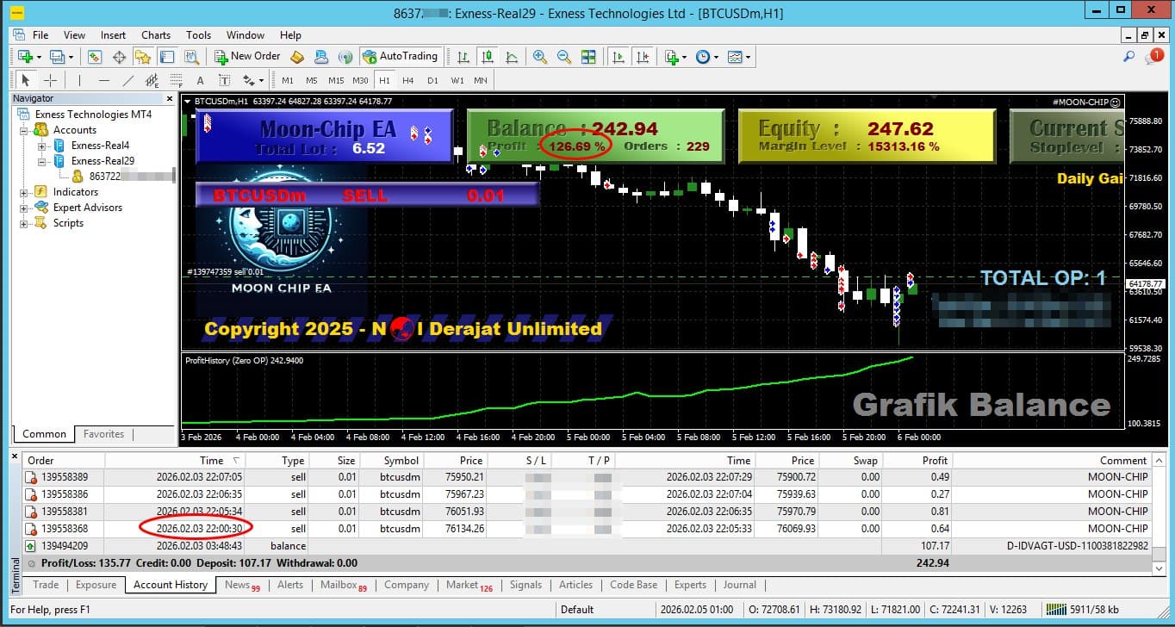
Task: Open the Signals tab in Terminal
Action: click(x=525, y=585)
